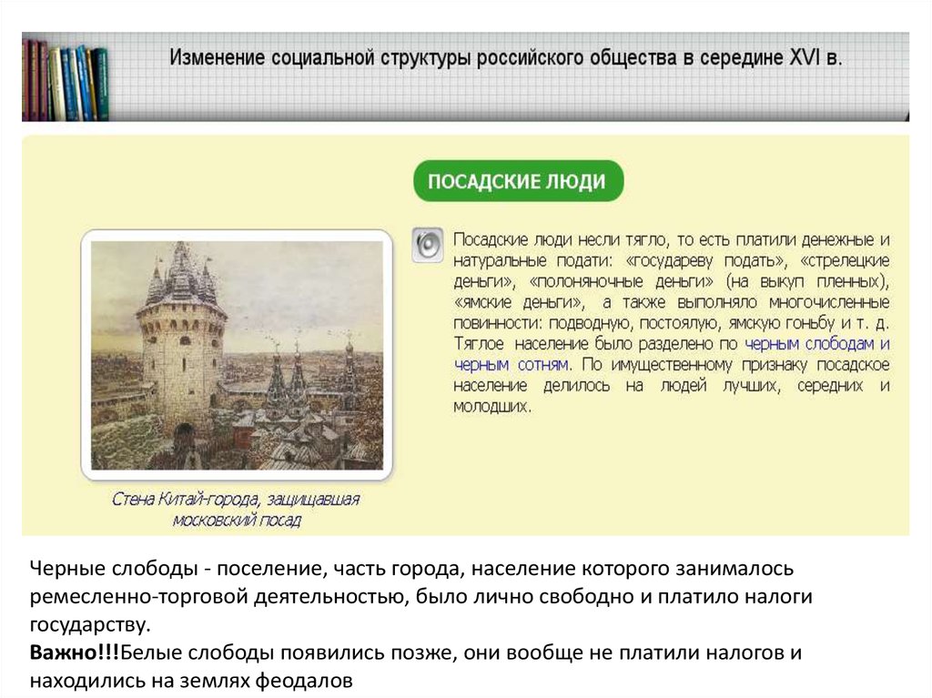Click the line starting Посадские люди несли тягло
The image size is (932, 698).
[x=671, y=239]
